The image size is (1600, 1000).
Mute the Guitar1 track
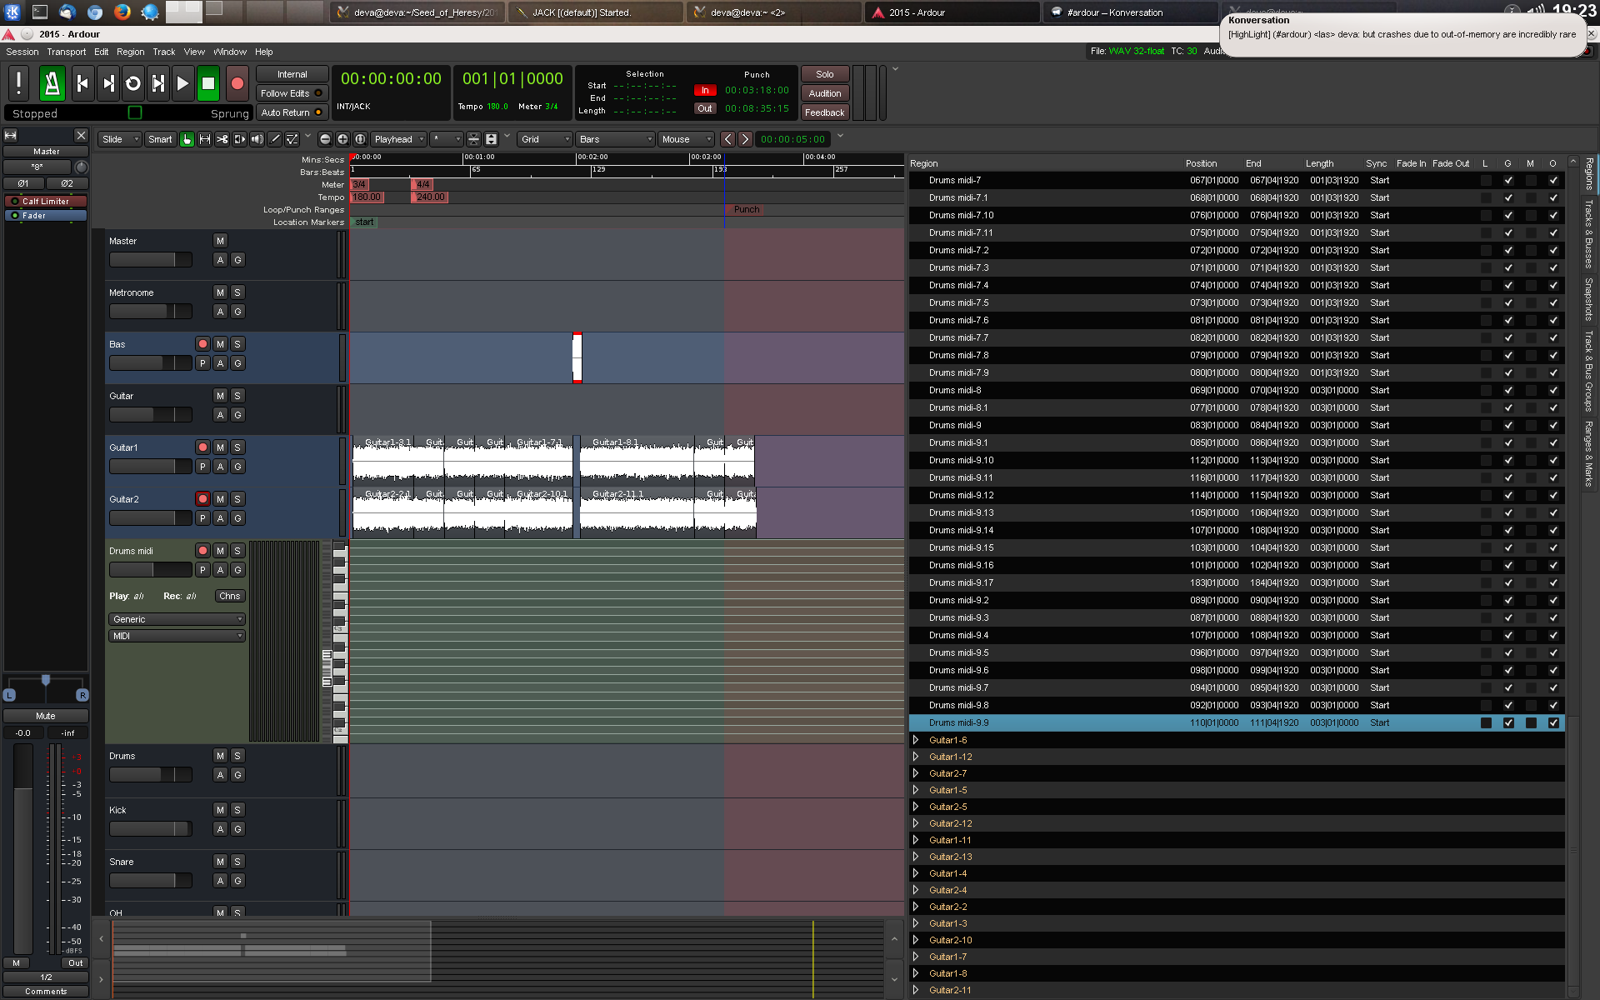tap(220, 447)
